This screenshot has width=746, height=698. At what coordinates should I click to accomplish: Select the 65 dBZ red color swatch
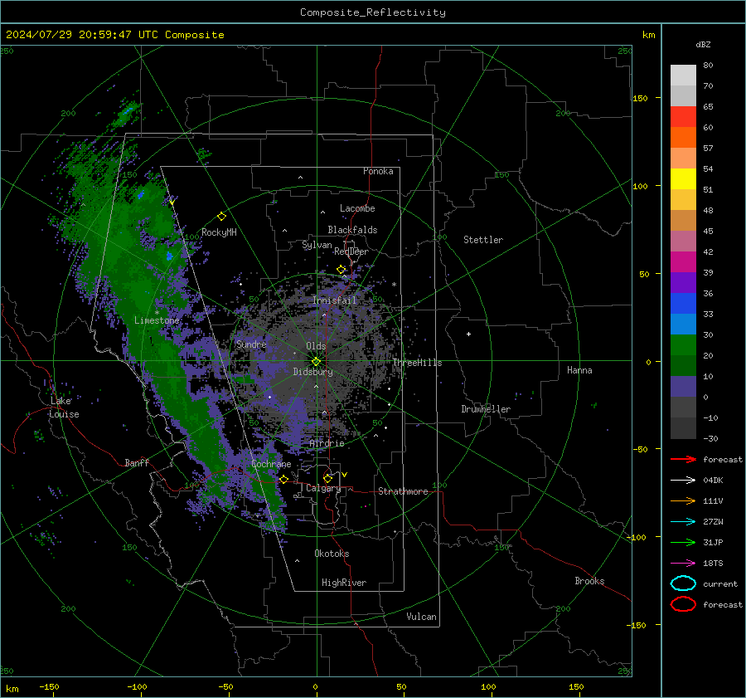click(x=683, y=116)
